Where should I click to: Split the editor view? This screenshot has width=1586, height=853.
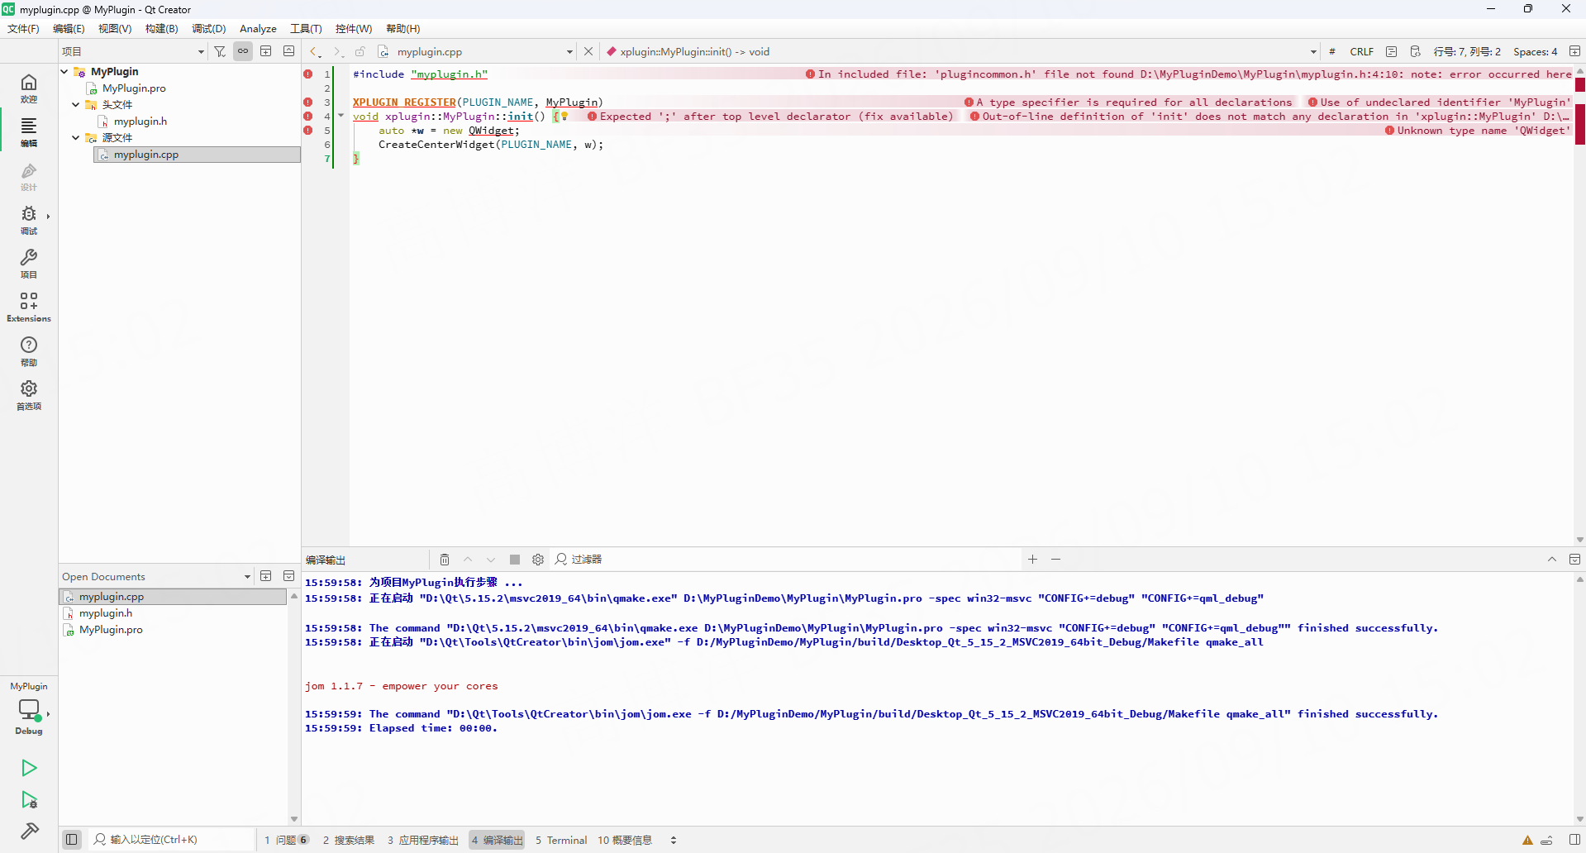pos(1574,51)
